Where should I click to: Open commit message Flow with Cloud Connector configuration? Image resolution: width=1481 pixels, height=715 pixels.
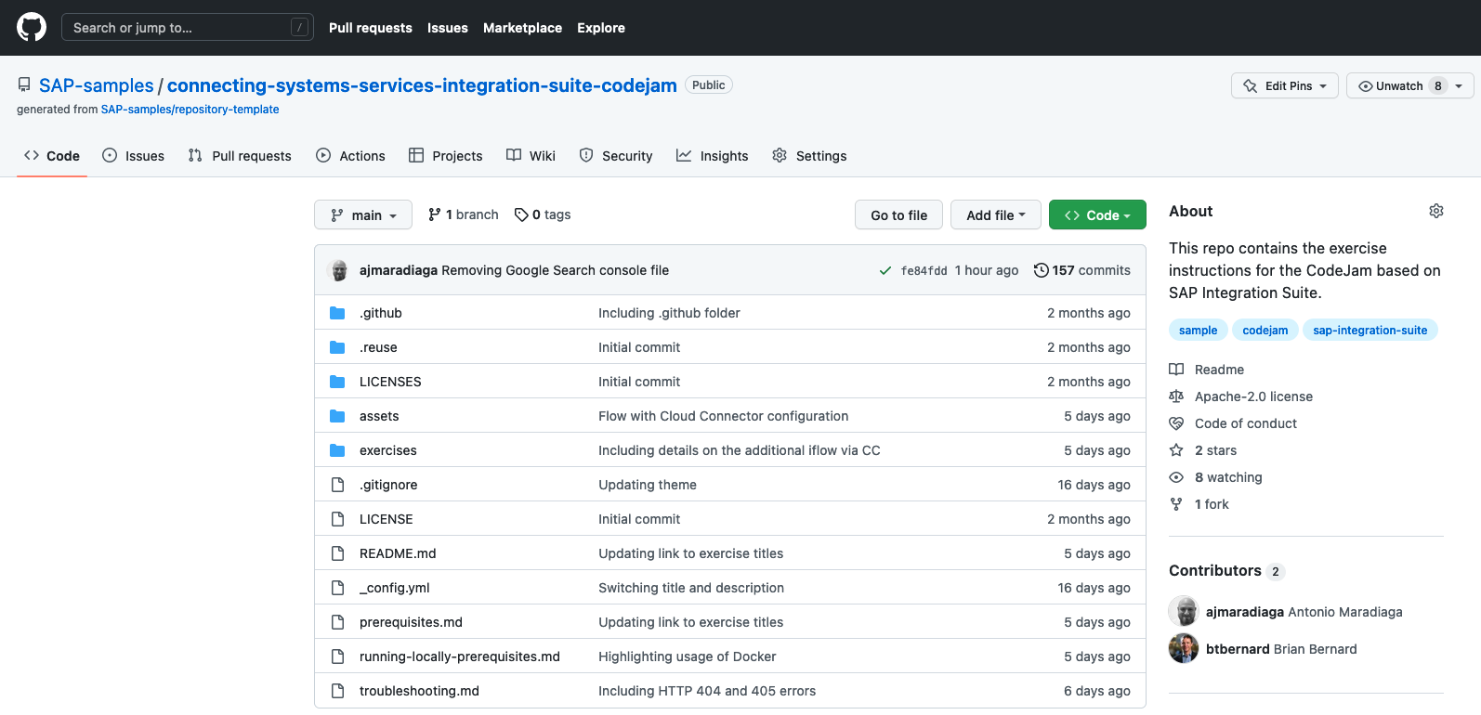(x=723, y=416)
